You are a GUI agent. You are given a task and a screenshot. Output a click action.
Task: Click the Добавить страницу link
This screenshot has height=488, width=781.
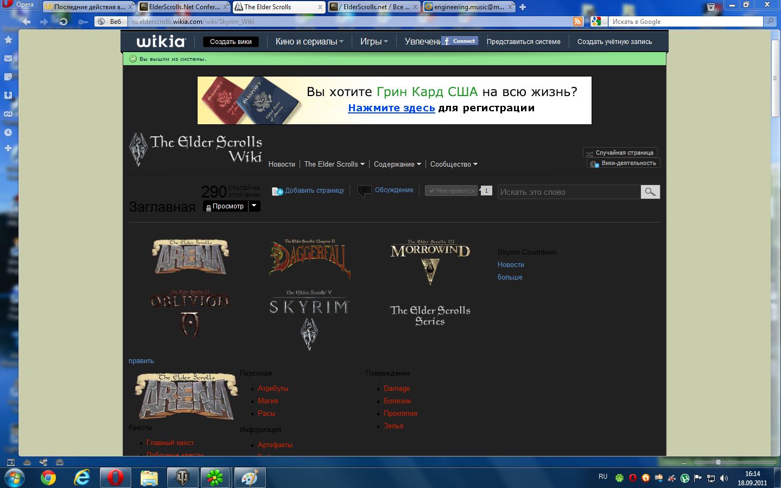click(x=308, y=191)
